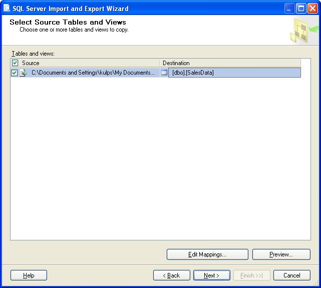Open Edit Mappings dialog
The height and width of the screenshot is (288, 321).
[207, 254]
